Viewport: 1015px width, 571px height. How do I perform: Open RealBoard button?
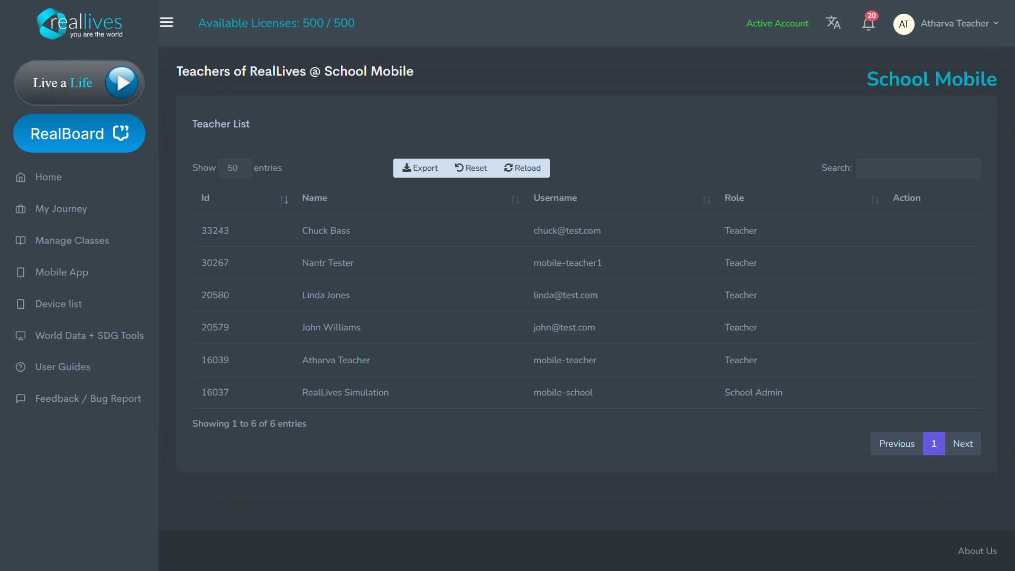coord(79,133)
